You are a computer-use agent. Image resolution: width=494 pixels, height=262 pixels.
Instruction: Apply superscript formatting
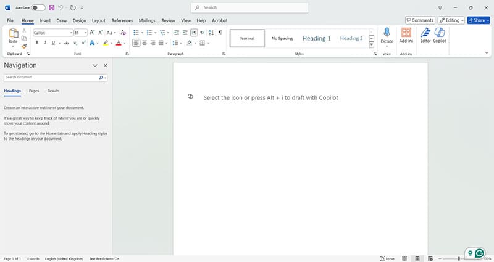click(83, 43)
